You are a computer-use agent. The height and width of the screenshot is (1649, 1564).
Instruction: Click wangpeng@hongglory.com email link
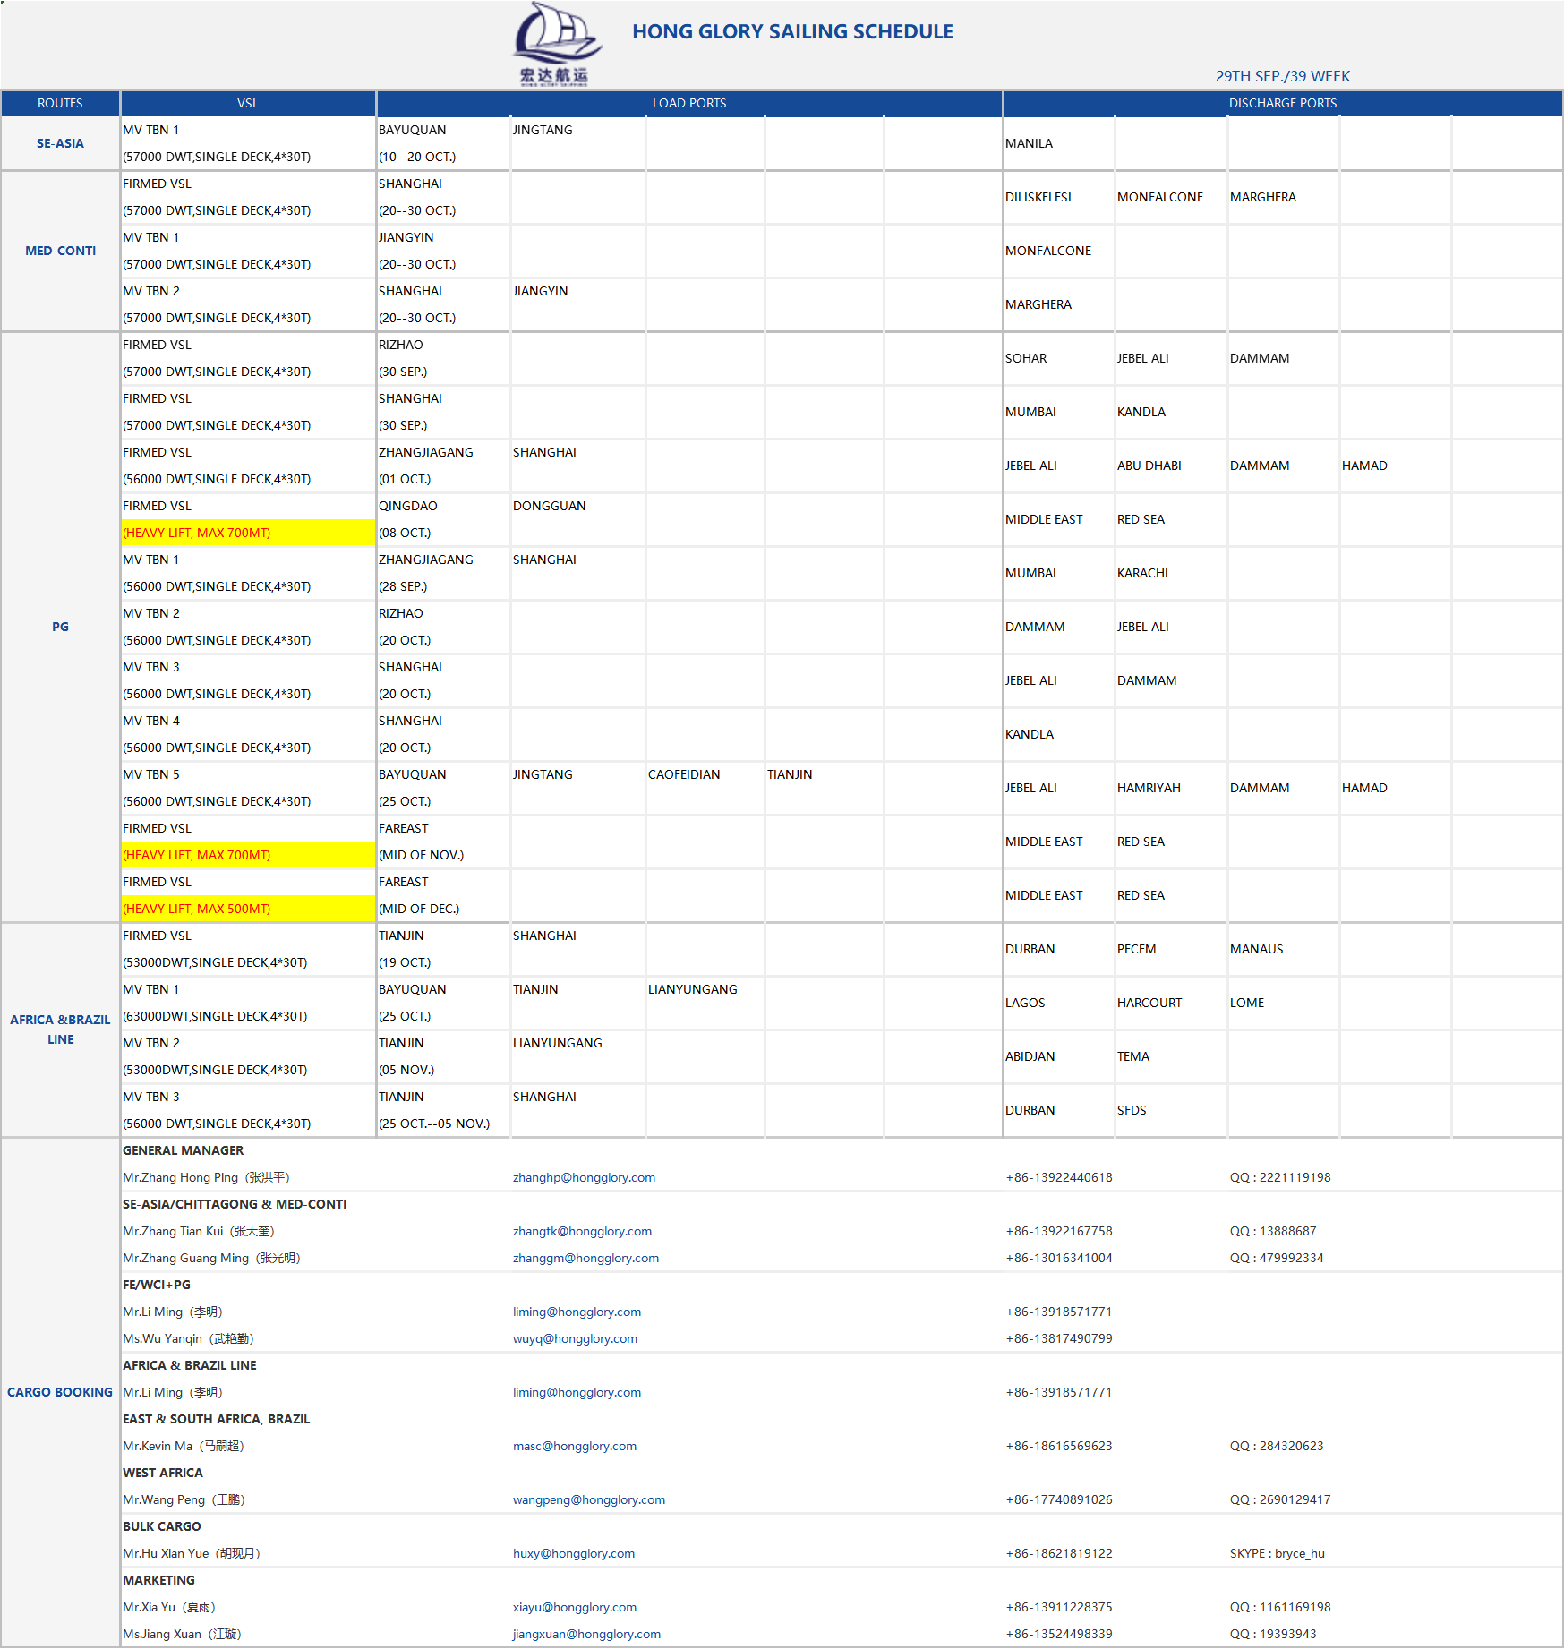tap(589, 1499)
